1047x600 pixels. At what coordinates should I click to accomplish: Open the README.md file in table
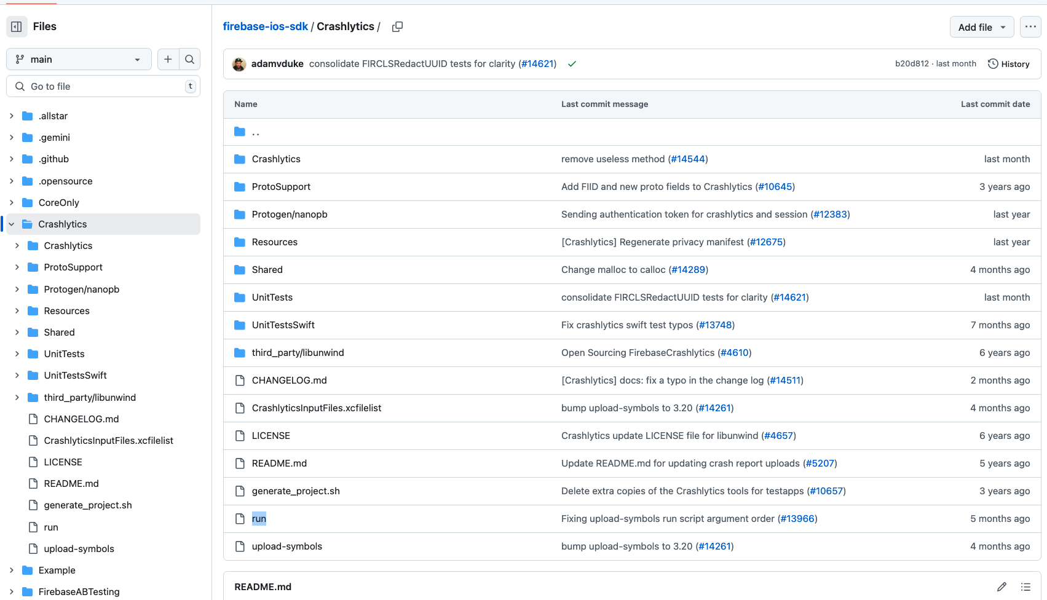279,464
